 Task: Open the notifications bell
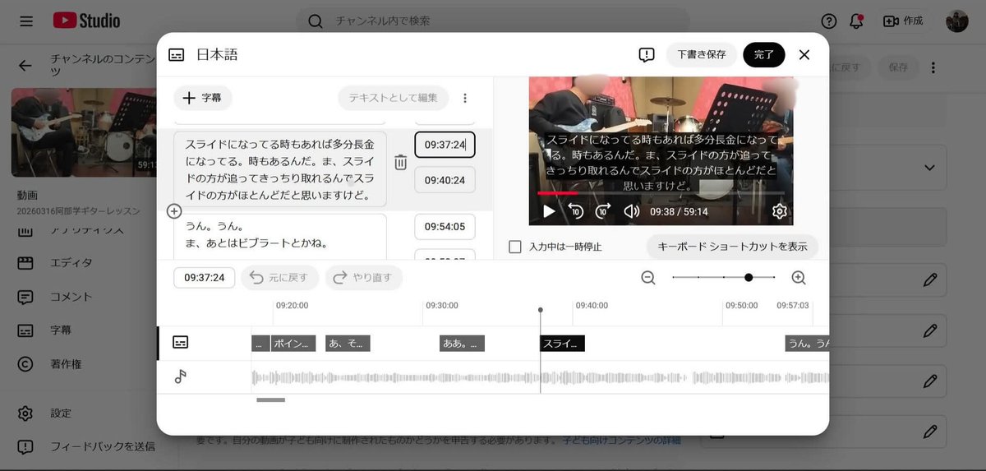856,21
